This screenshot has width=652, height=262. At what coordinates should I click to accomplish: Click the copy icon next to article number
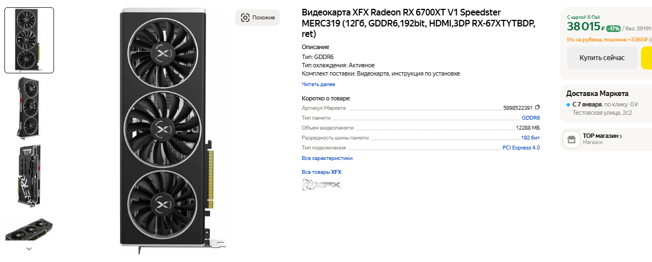click(x=537, y=108)
